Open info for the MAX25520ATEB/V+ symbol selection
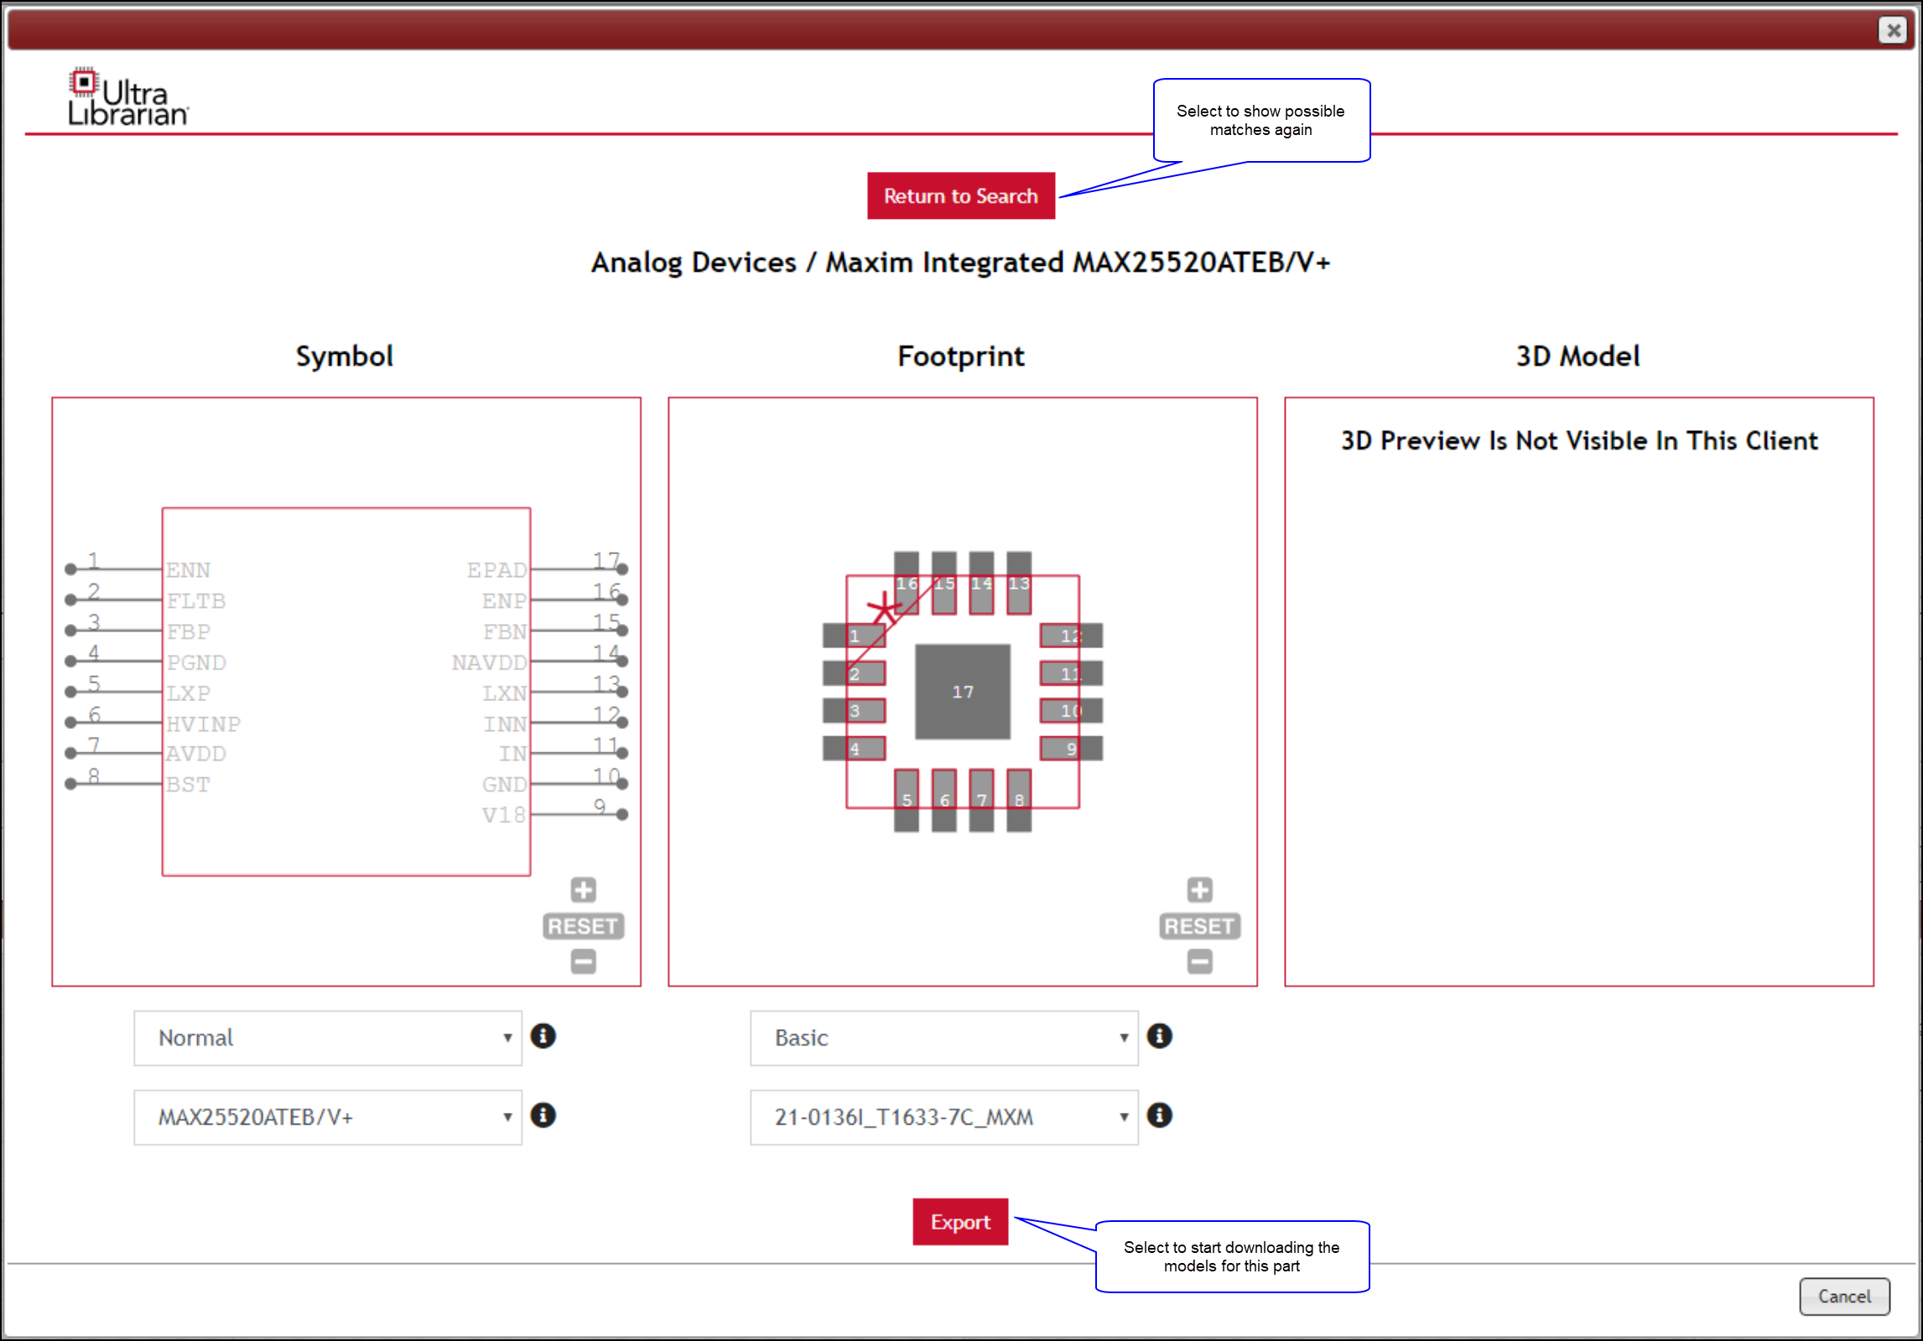The image size is (1923, 1341). tap(543, 1116)
